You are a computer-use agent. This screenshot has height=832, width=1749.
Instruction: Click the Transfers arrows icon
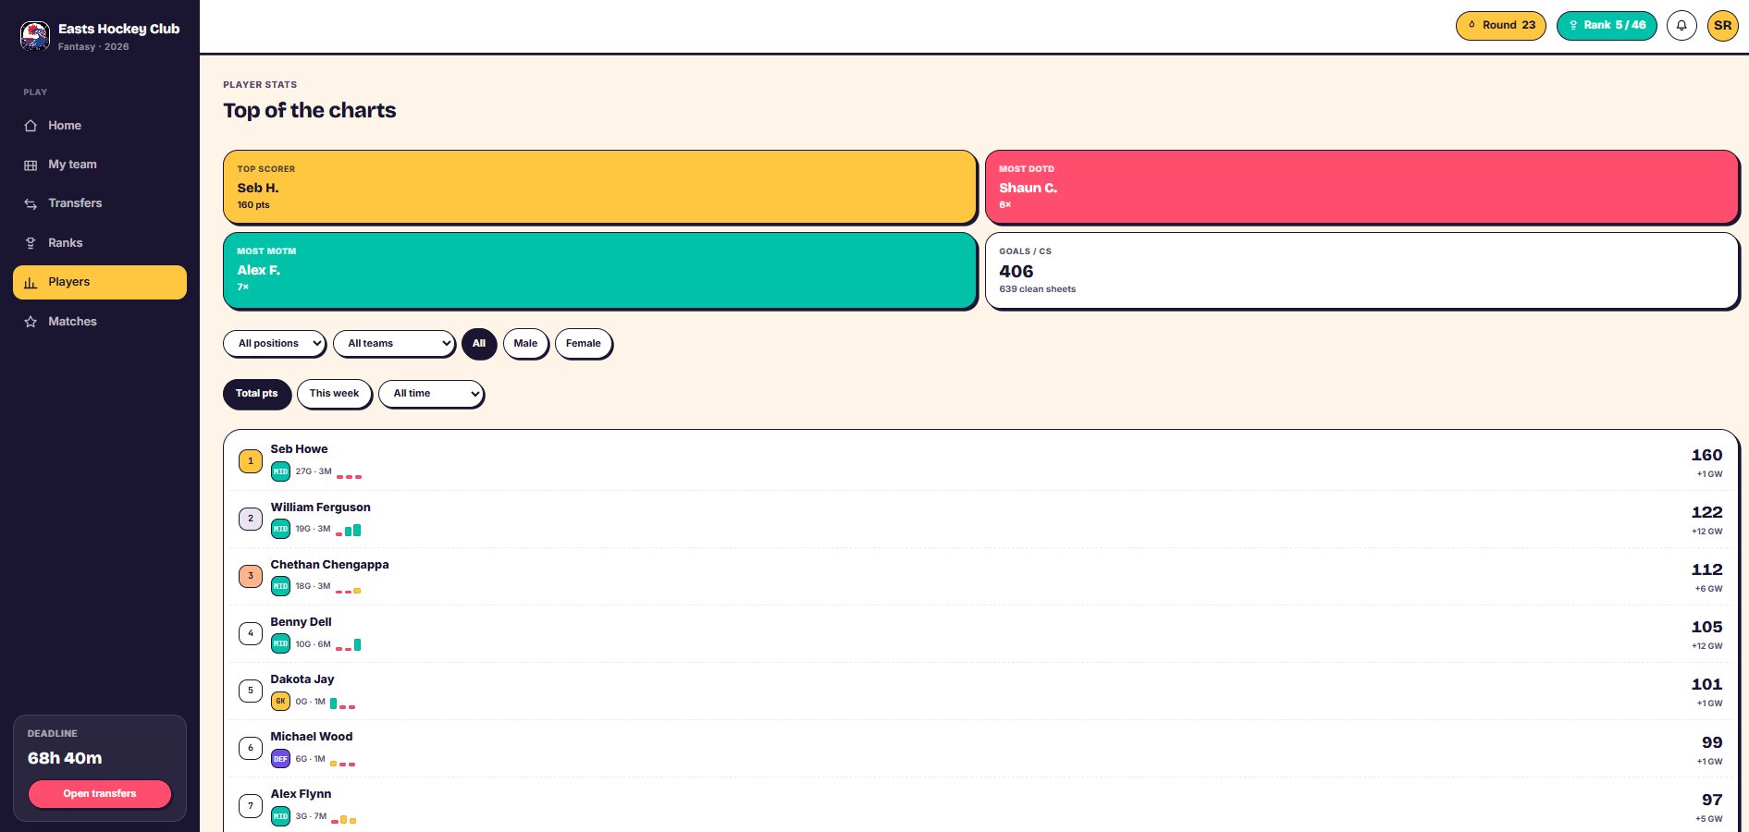(x=31, y=203)
